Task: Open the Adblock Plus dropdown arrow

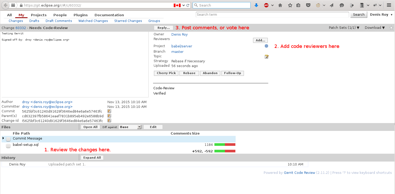Action: click(272, 5)
